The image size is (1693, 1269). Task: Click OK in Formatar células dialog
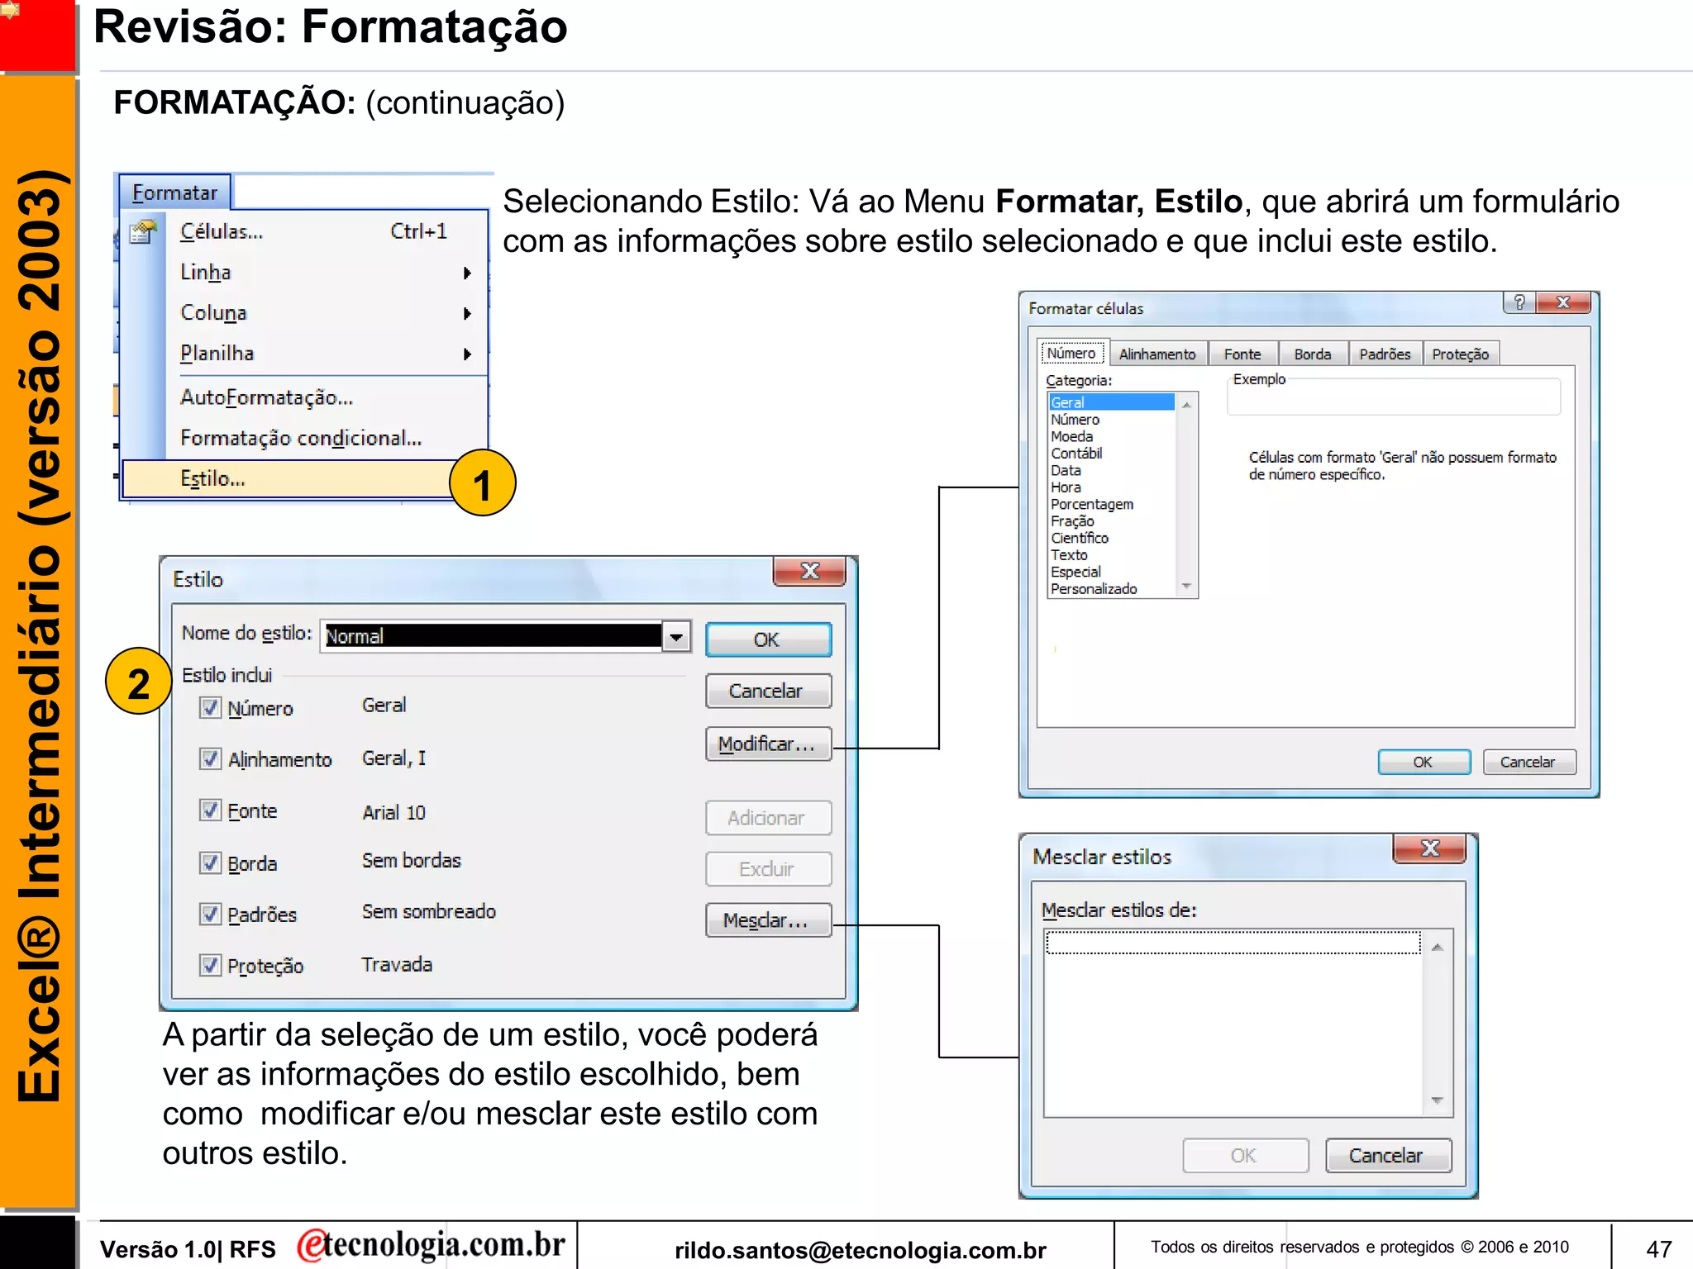tap(1424, 762)
